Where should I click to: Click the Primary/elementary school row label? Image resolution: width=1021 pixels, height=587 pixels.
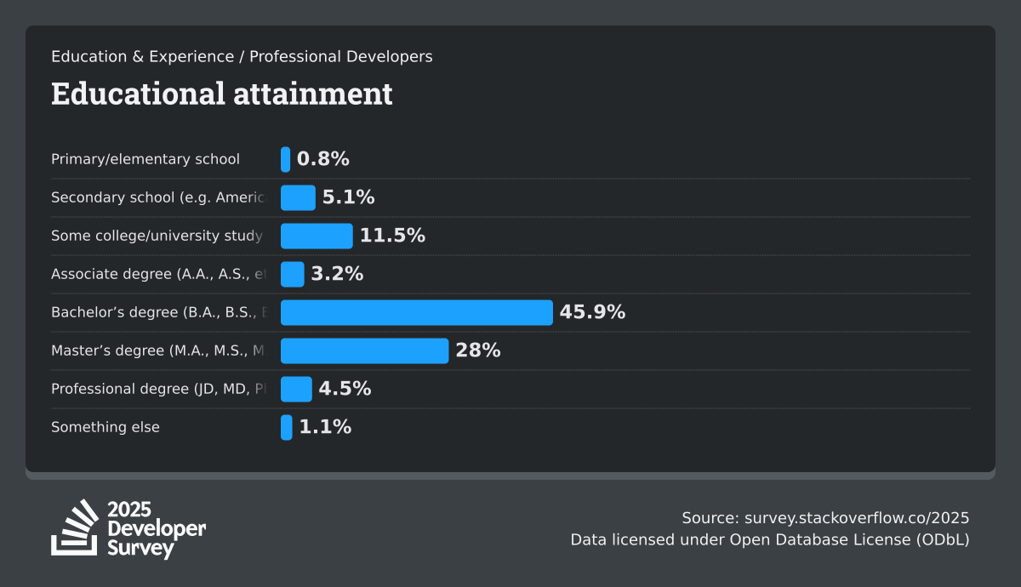coord(145,159)
